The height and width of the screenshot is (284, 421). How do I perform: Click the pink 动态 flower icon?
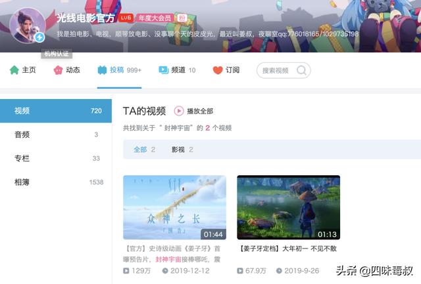coord(58,70)
